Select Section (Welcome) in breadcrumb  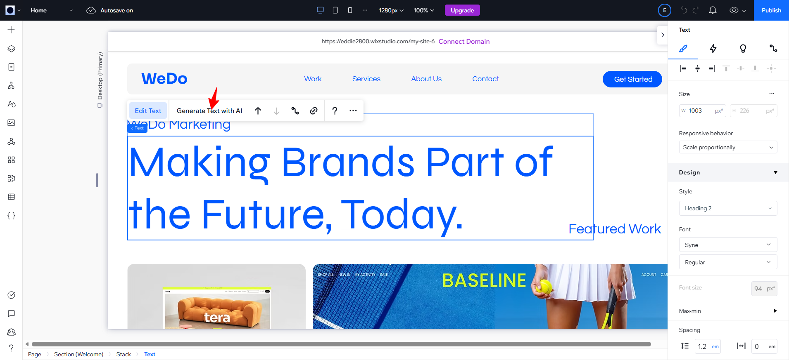point(78,354)
